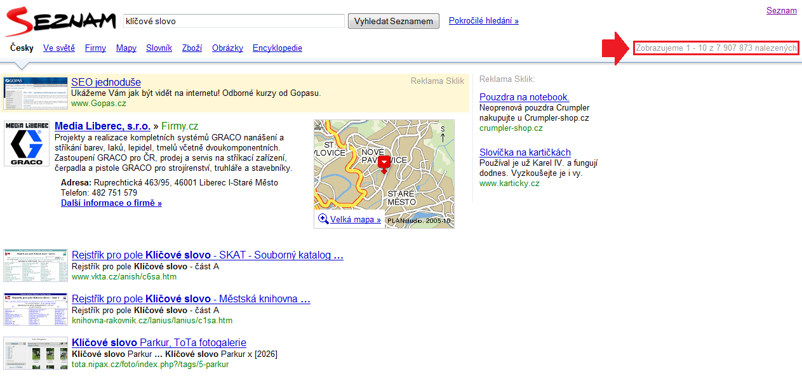Click the red marker on the map

click(x=384, y=164)
